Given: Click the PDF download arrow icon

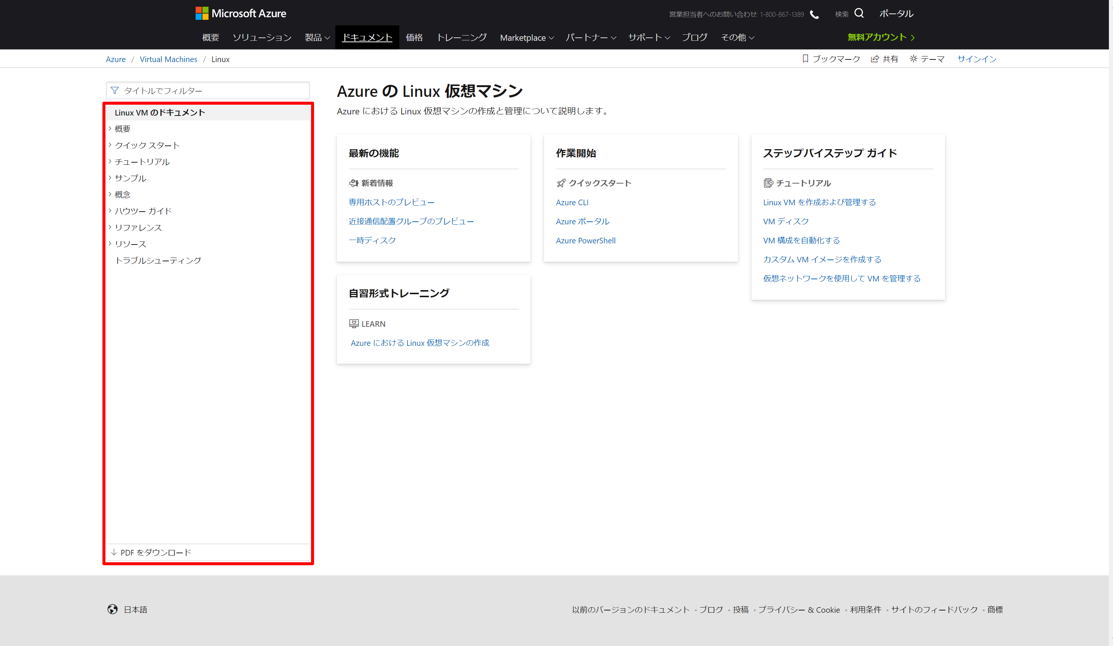Looking at the screenshot, I should click(114, 553).
